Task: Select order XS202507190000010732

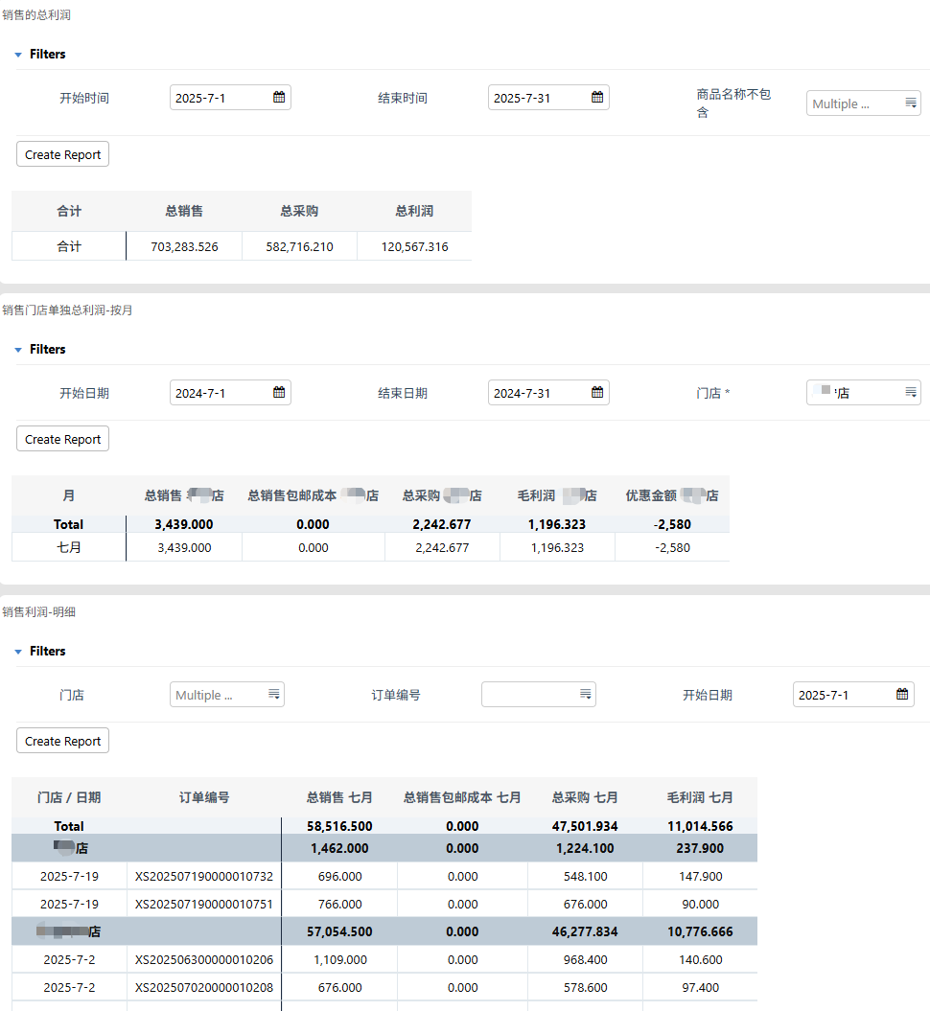Action: 204,876
